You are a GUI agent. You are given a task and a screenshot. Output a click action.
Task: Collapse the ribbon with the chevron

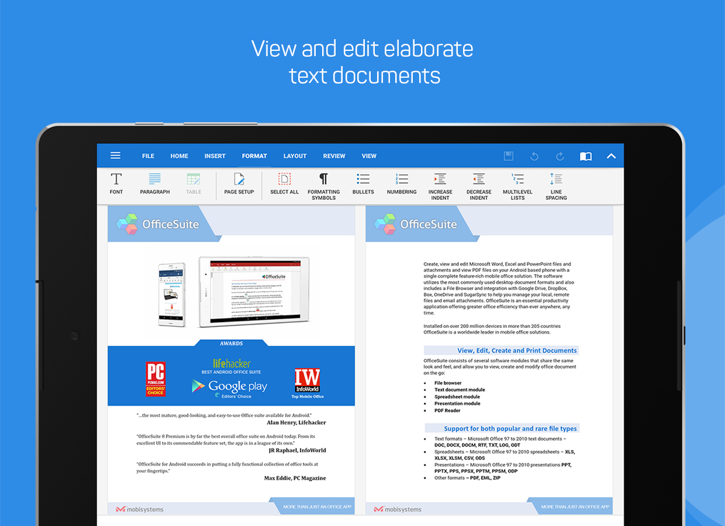(611, 156)
